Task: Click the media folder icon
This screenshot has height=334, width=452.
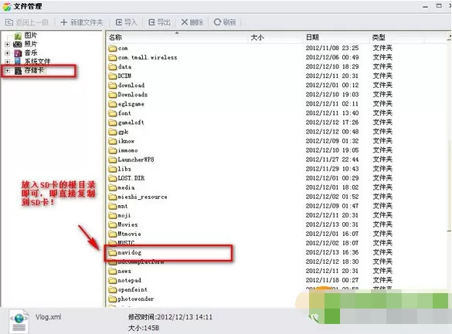Action: pos(113,187)
